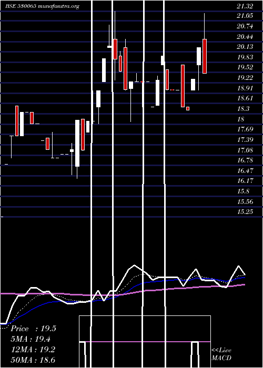
Task: Select the 15.8 price axis label
Action: coord(243,191)
